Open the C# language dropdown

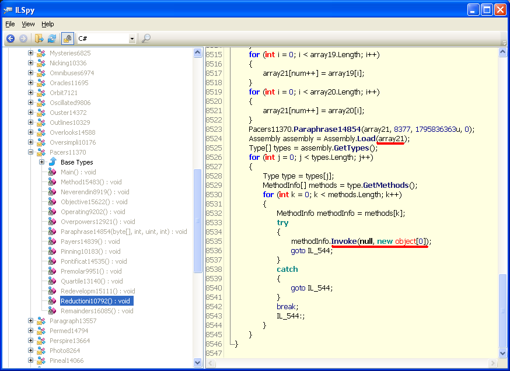(x=132, y=38)
